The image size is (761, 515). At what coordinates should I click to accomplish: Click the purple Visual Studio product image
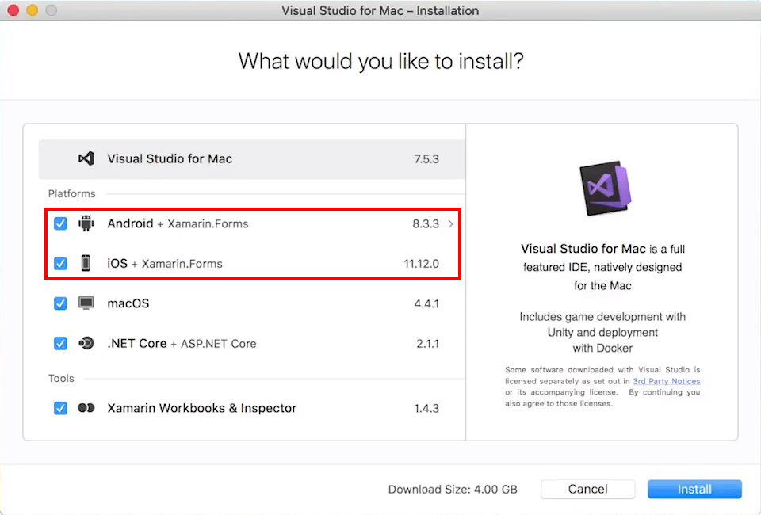(605, 188)
